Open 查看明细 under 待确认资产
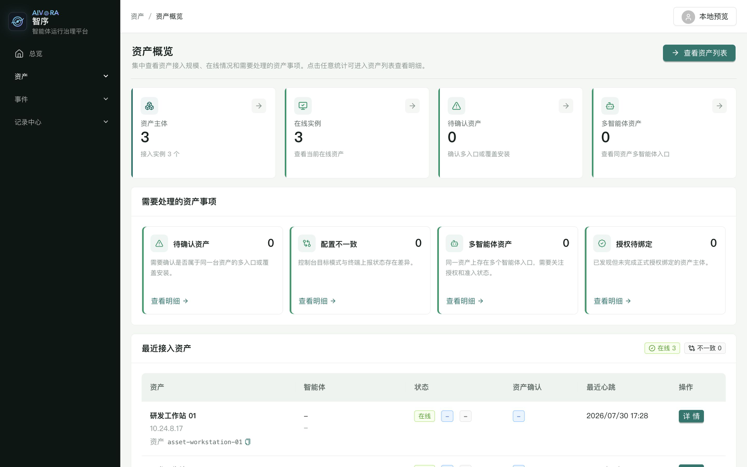 [x=170, y=301]
